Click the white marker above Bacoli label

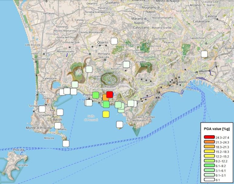[x=60, y=112]
